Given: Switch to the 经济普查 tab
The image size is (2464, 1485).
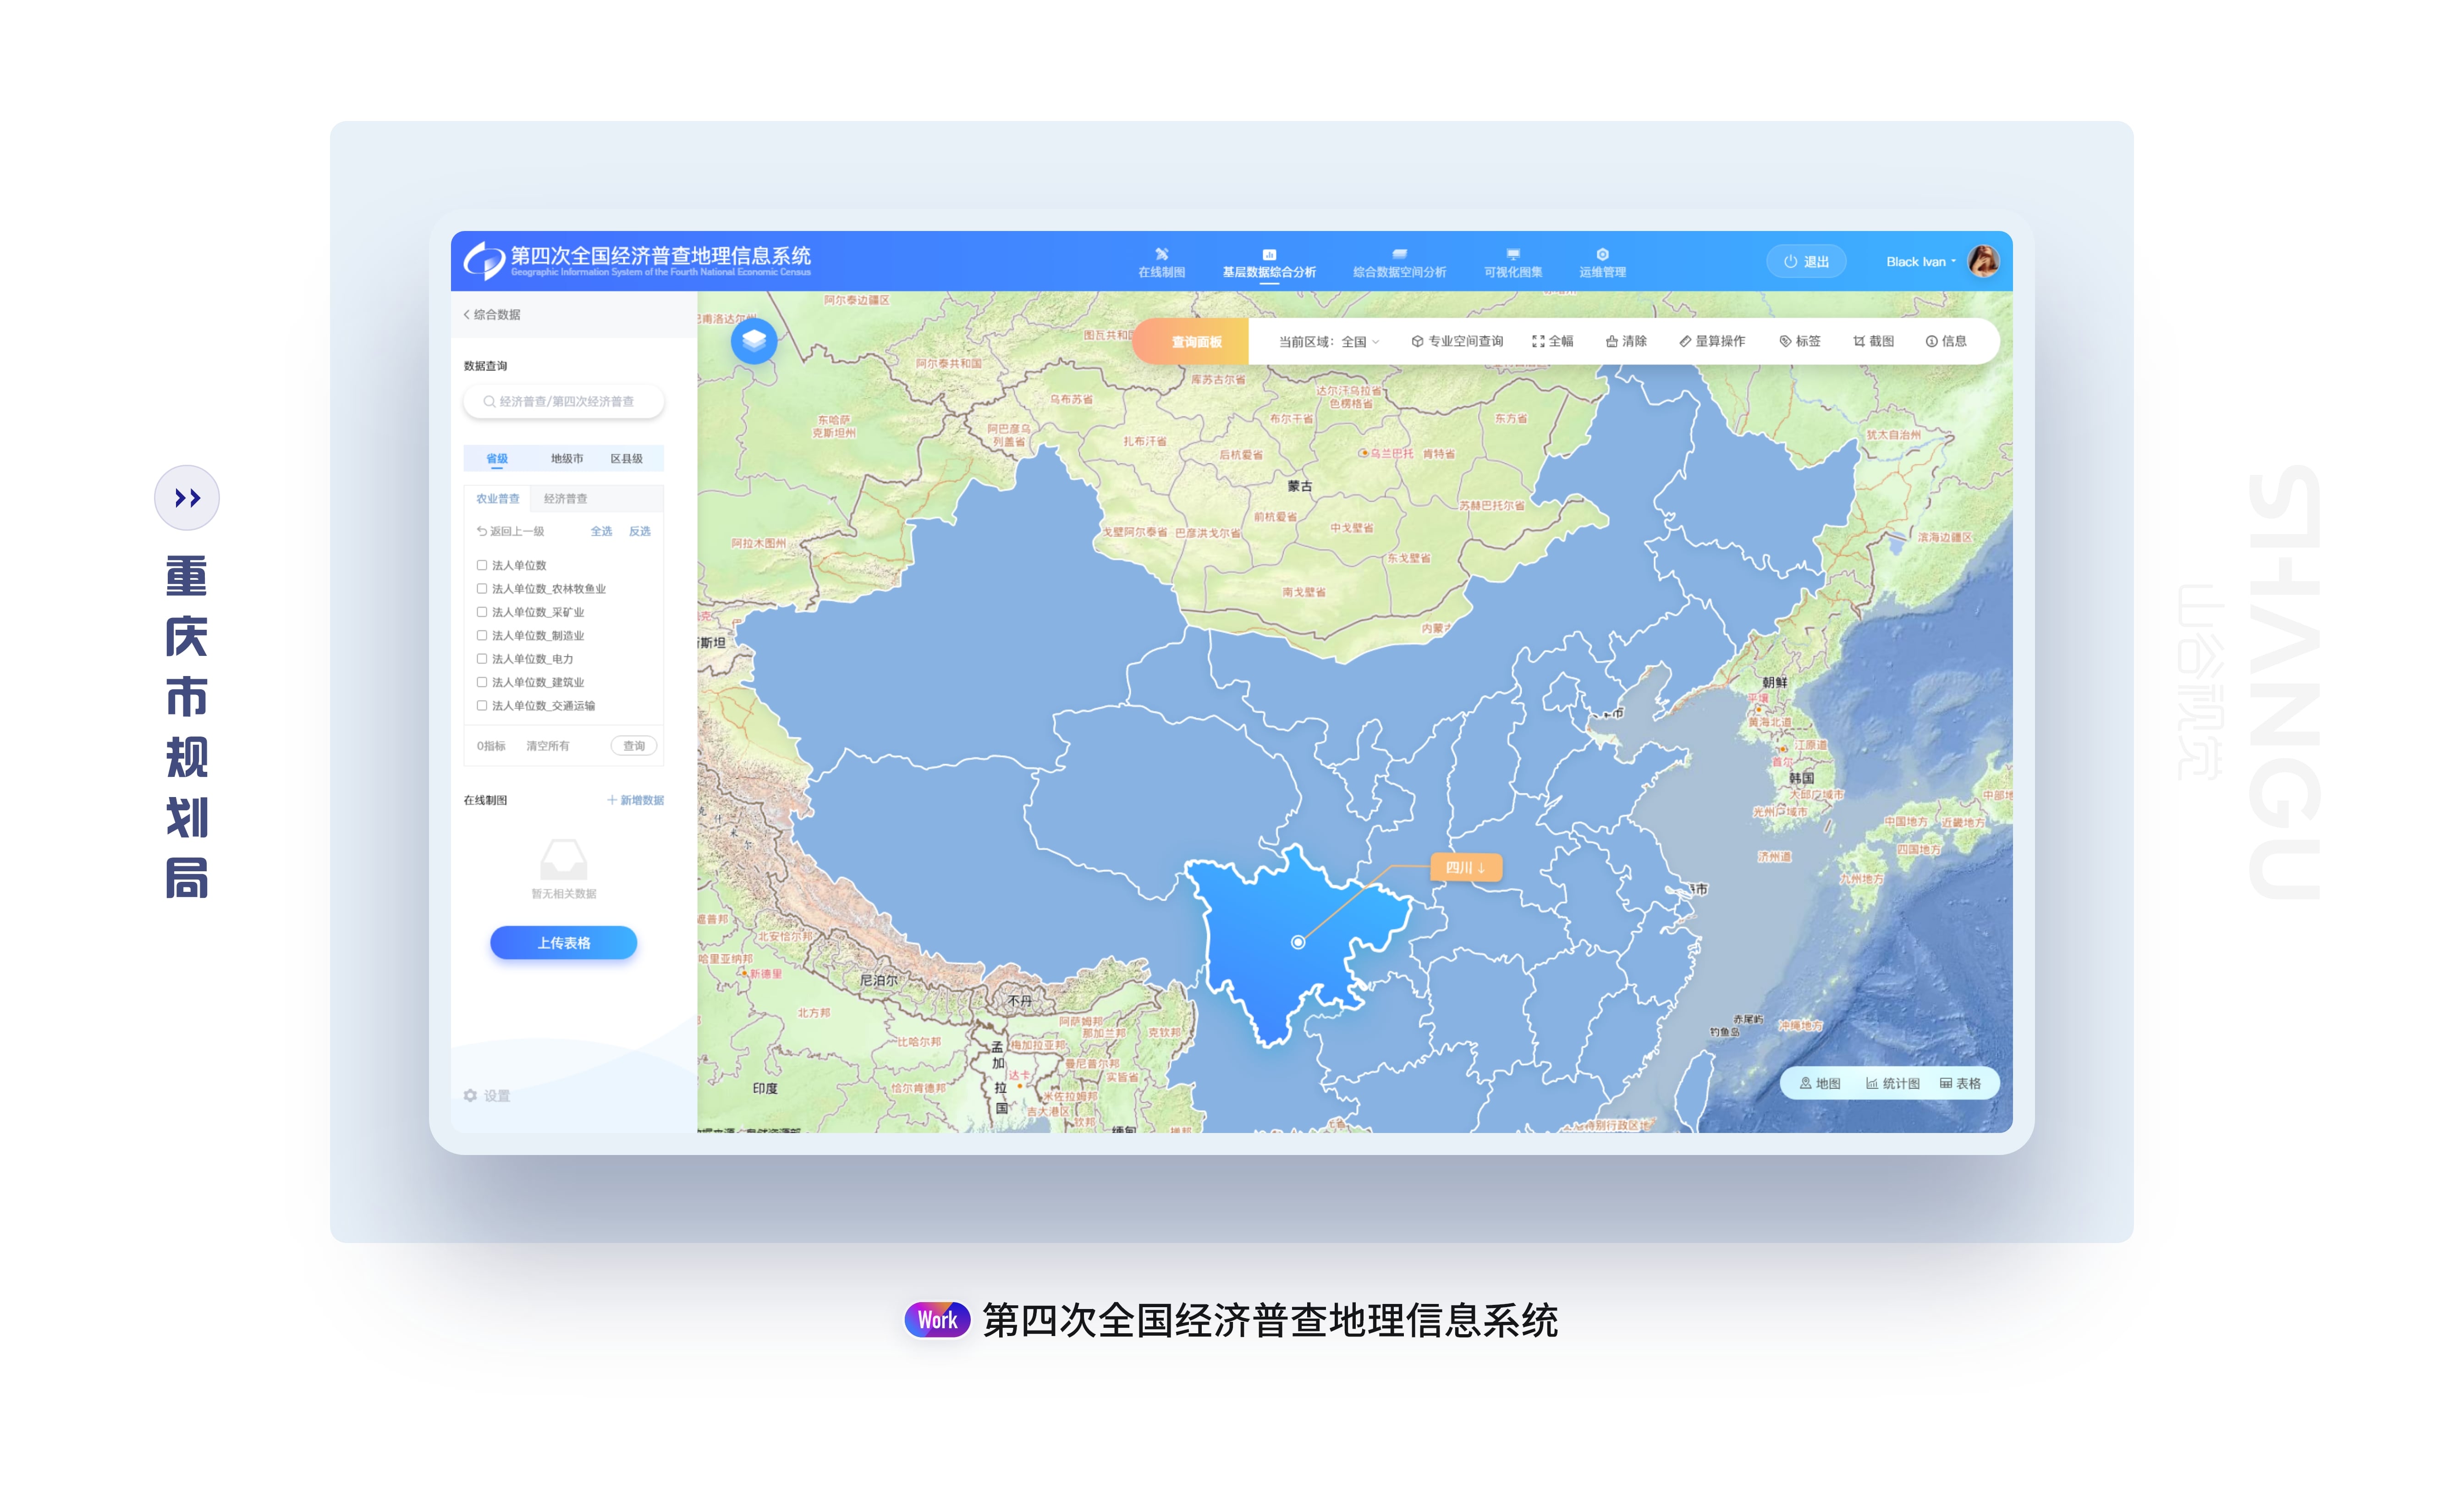Looking at the screenshot, I should (x=565, y=498).
